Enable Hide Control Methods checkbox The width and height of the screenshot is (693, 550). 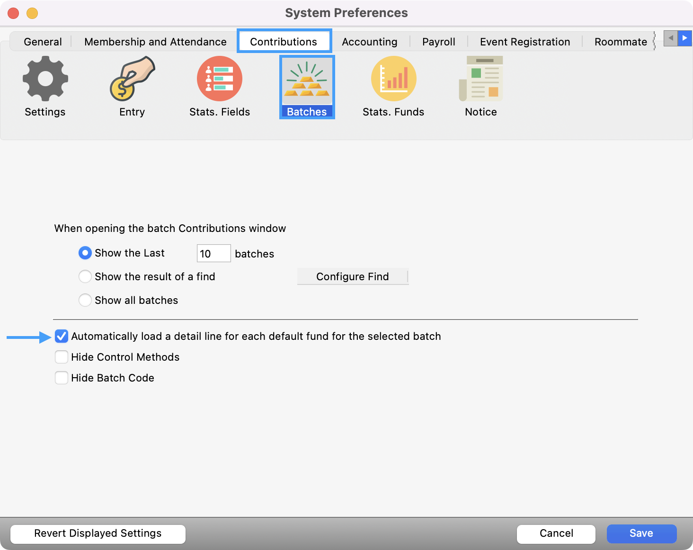[62, 357]
